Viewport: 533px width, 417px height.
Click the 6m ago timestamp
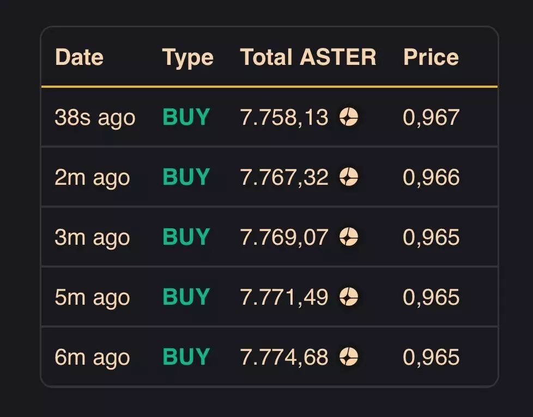pyautogui.click(x=92, y=357)
